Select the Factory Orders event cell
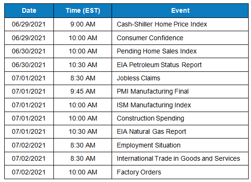 [180, 172]
